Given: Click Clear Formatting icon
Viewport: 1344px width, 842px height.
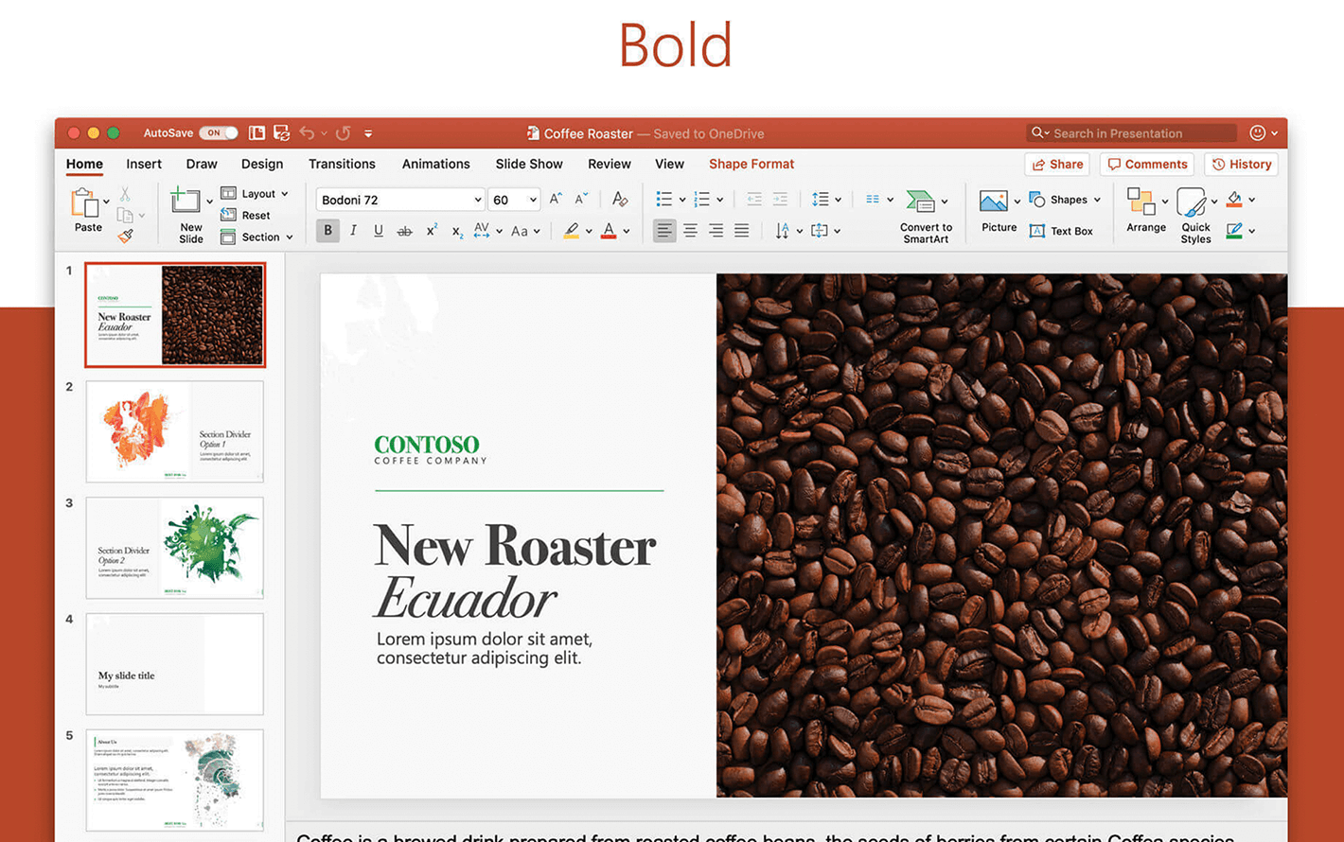Looking at the screenshot, I should 620,199.
